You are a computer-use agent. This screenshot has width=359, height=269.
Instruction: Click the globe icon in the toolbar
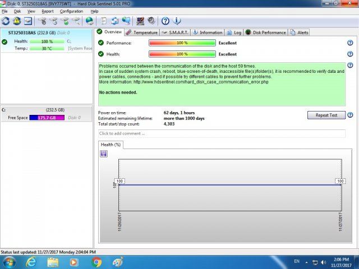(x=89, y=21)
